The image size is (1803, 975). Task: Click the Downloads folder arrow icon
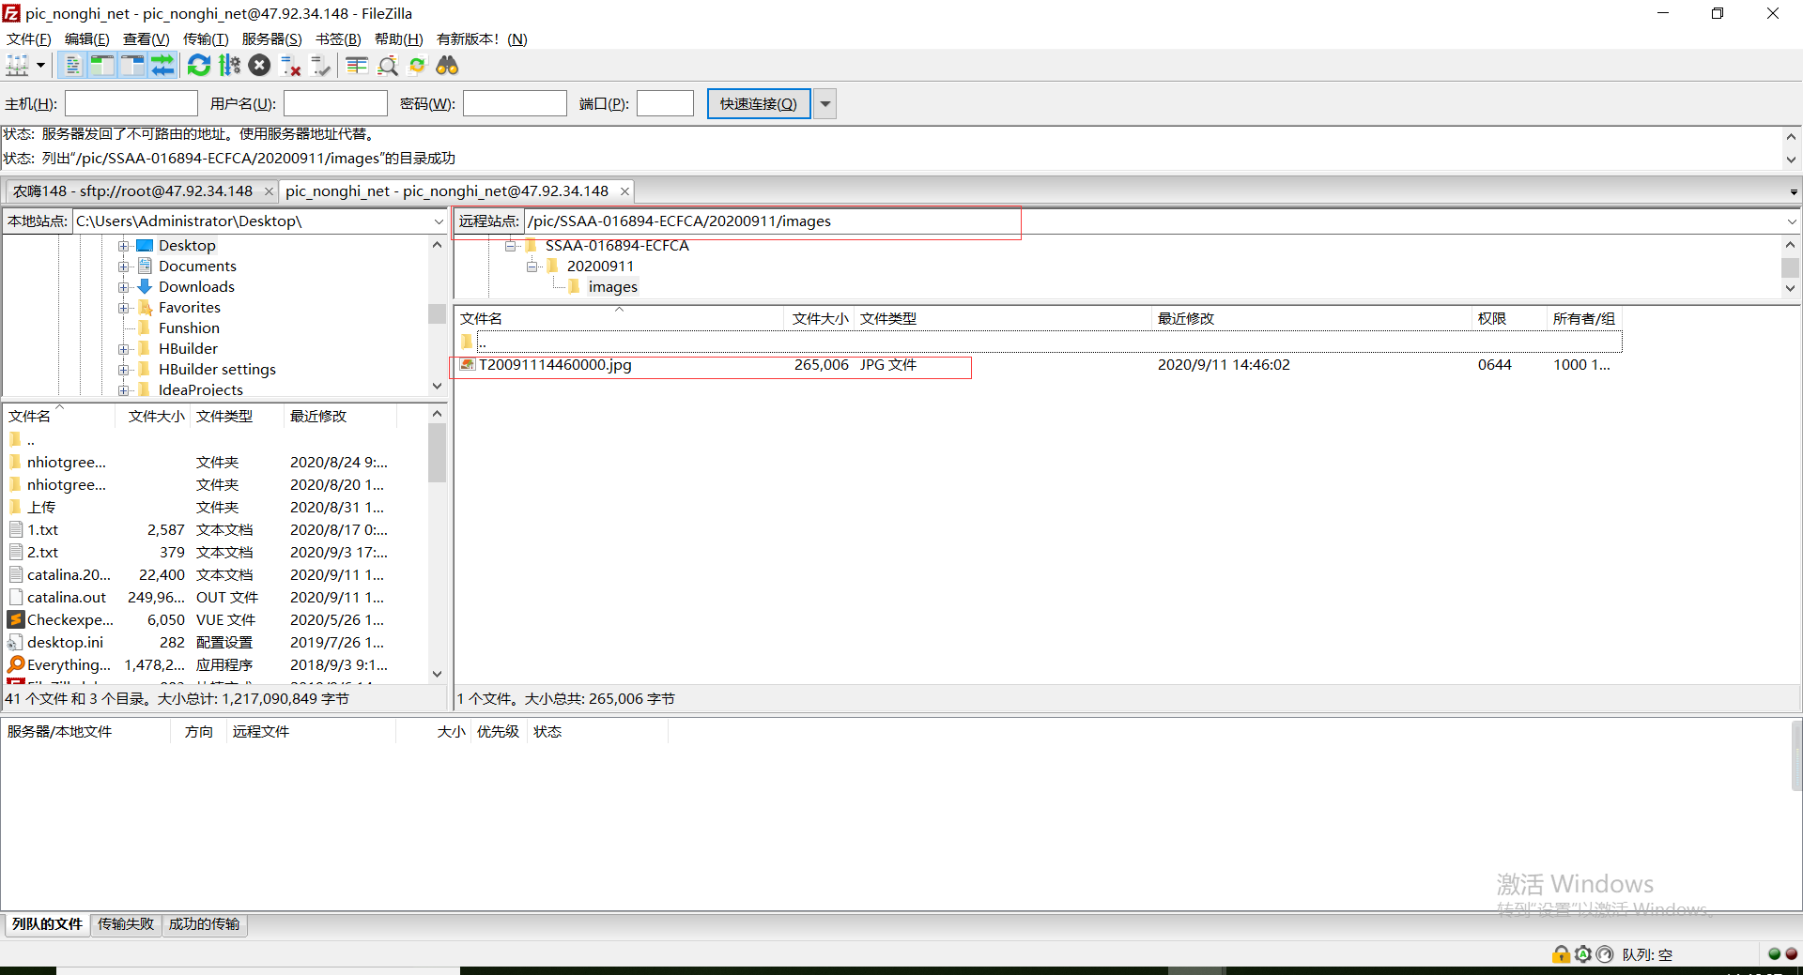145,287
